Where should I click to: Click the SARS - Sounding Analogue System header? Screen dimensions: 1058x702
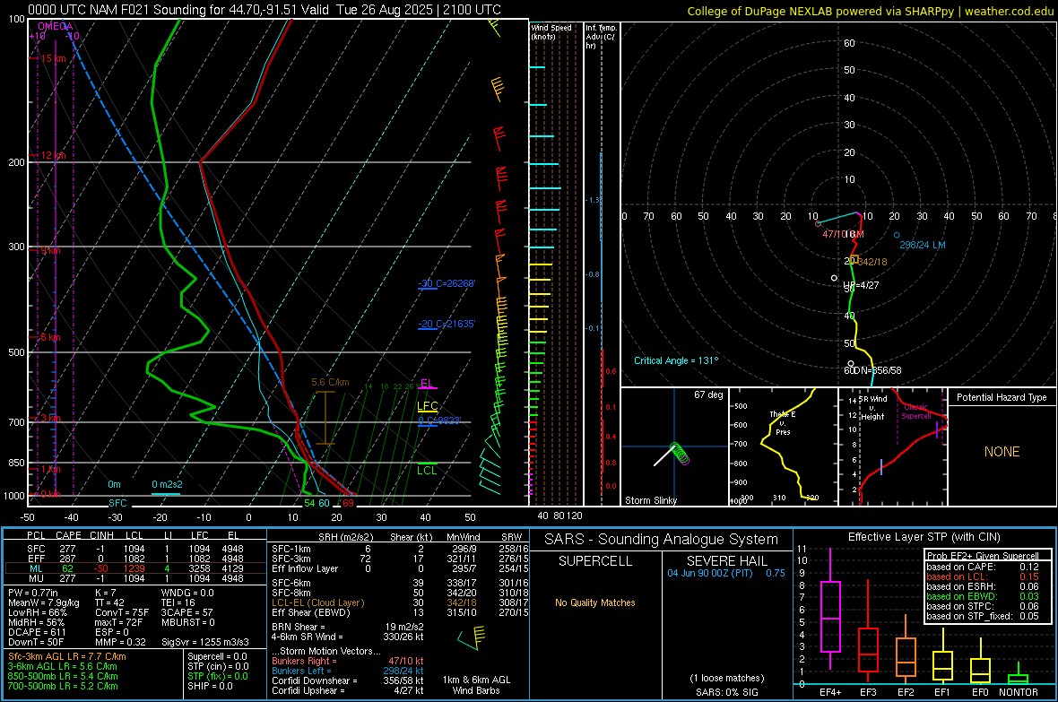662,540
